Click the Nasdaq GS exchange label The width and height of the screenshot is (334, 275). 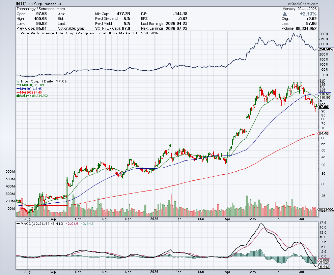pyautogui.click(x=53, y=4)
